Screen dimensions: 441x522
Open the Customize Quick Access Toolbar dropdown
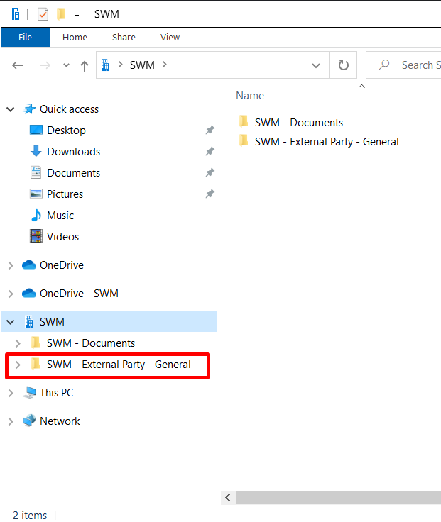pyautogui.click(x=77, y=15)
